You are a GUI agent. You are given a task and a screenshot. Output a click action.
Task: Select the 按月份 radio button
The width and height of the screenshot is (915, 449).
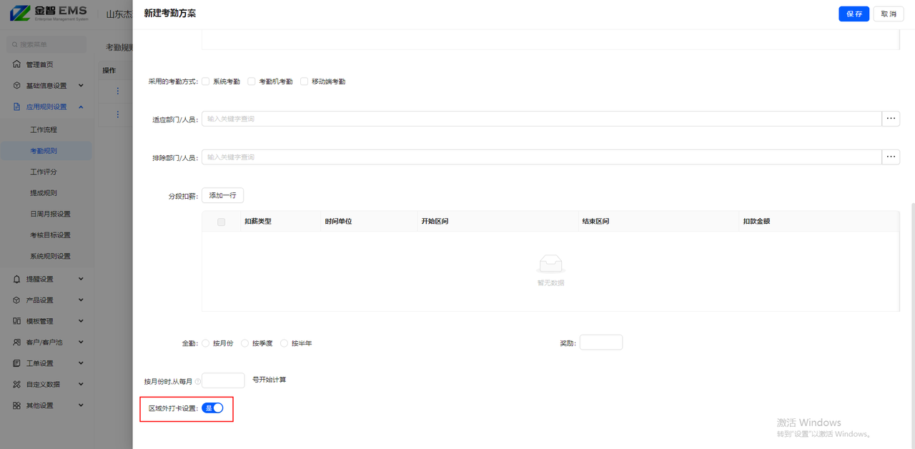pos(206,343)
